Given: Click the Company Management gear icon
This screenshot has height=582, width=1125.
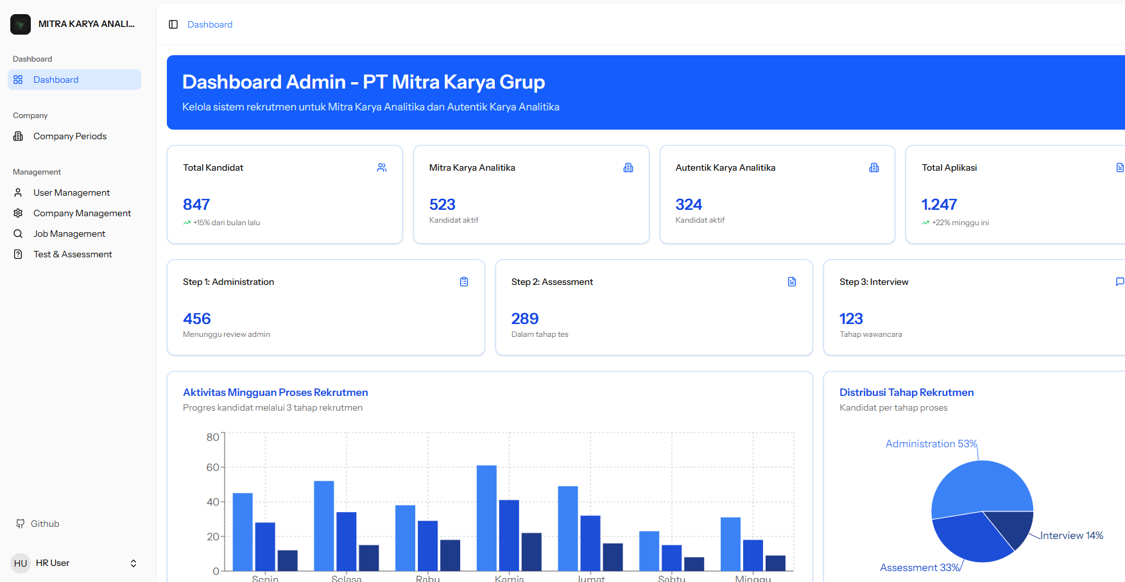Looking at the screenshot, I should pyautogui.click(x=19, y=213).
